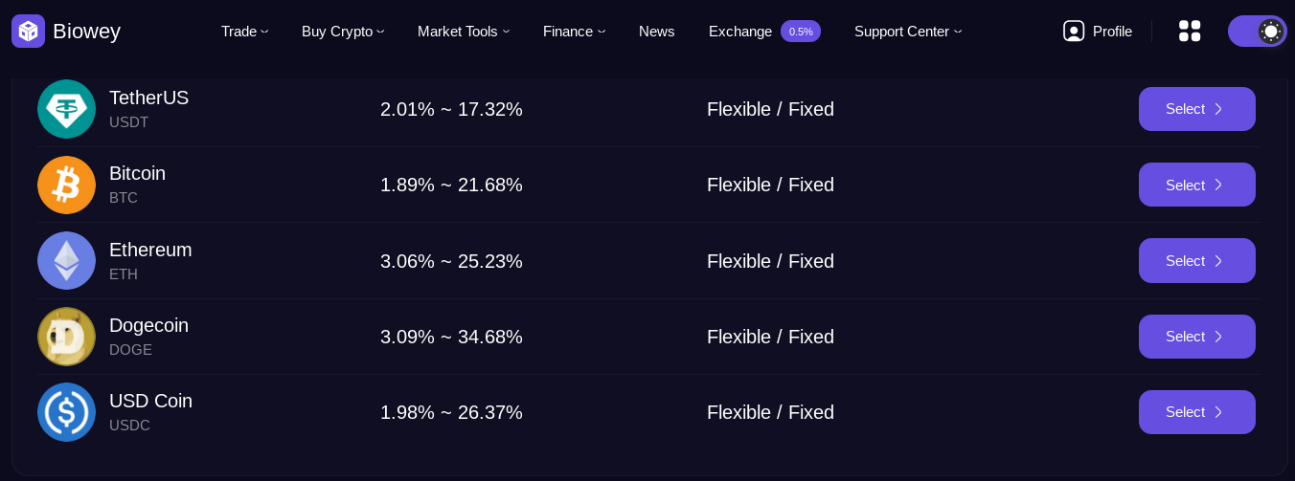Go to the News page
Viewport: 1295px width, 481px height.
[656, 32]
